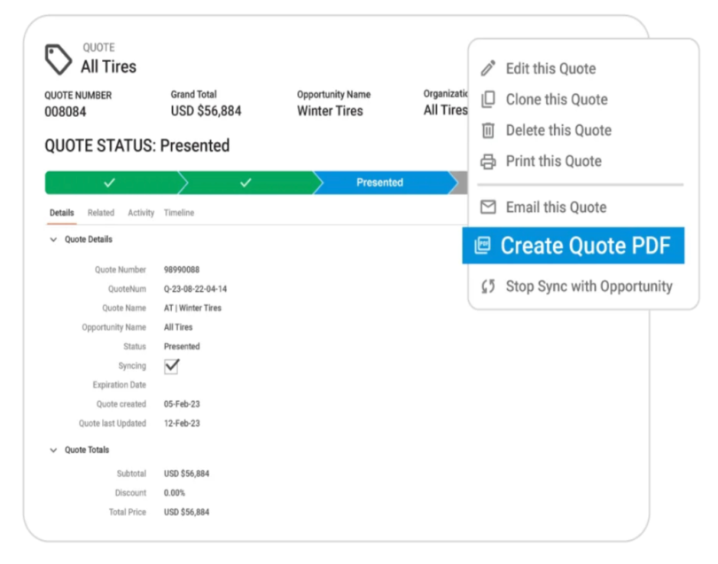Collapse the Quote Details section
718x564 pixels.
(x=54, y=239)
